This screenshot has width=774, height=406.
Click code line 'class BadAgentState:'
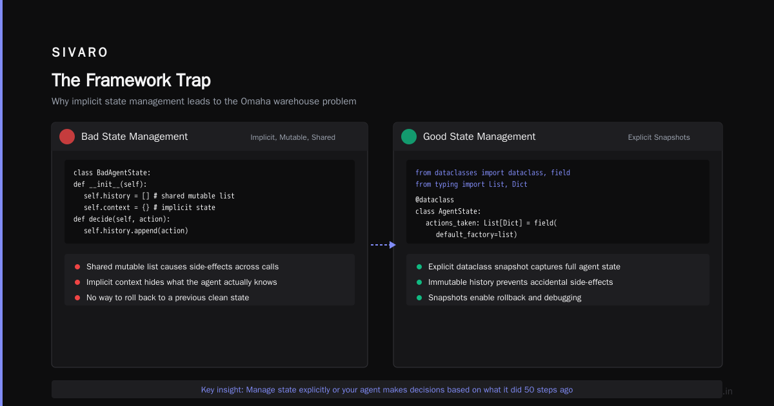point(112,173)
